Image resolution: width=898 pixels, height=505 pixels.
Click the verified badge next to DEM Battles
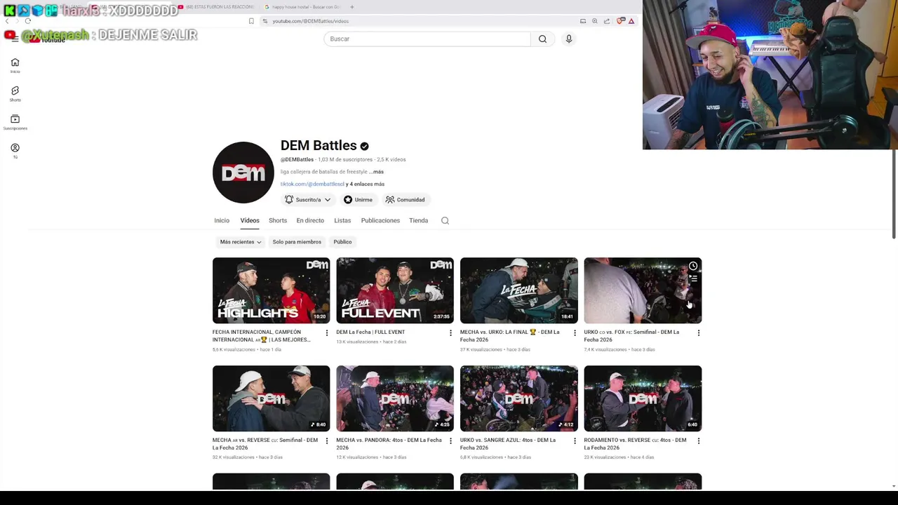coord(364,146)
